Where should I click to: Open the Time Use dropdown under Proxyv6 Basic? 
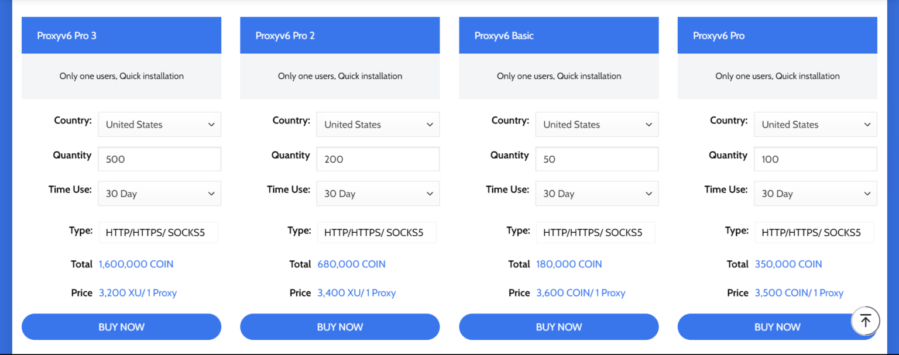(x=596, y=193)
